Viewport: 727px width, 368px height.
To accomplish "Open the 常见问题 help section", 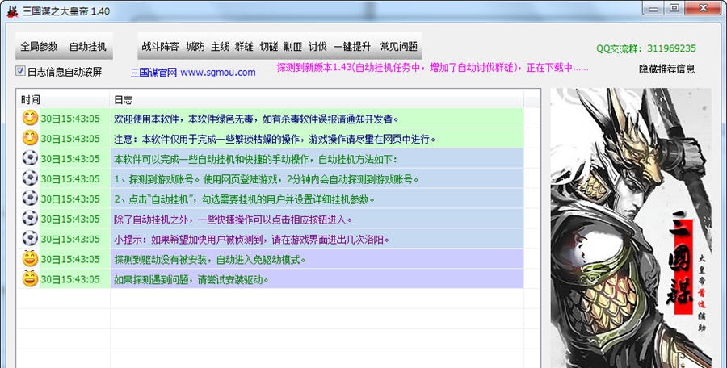I will point(399,46).
